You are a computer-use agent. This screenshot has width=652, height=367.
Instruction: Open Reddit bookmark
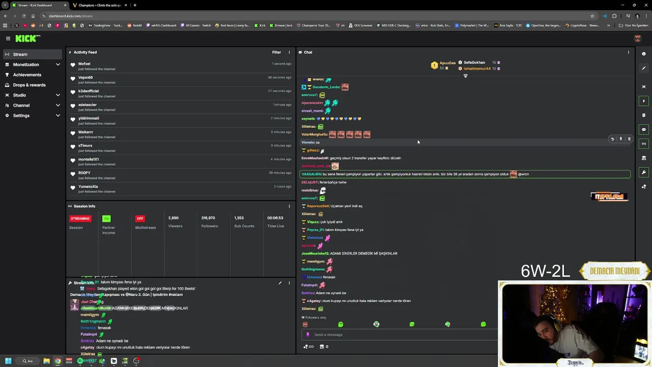pyautogui.click(x=134, y=25)
